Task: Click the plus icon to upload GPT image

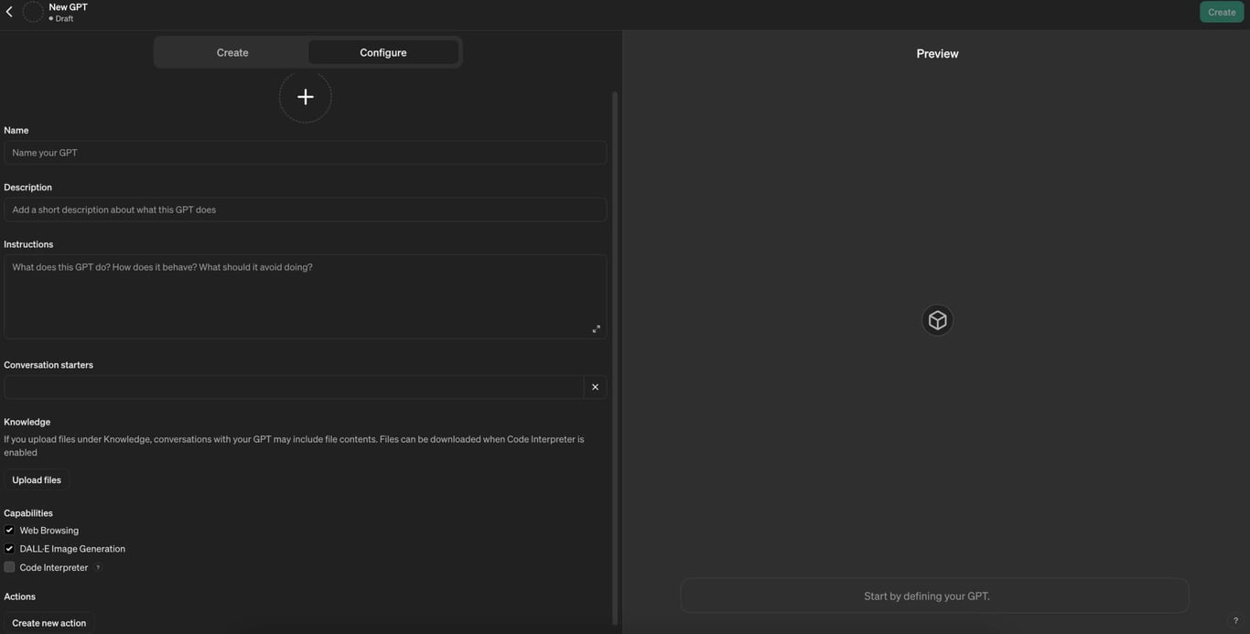Action: point(305,97)
